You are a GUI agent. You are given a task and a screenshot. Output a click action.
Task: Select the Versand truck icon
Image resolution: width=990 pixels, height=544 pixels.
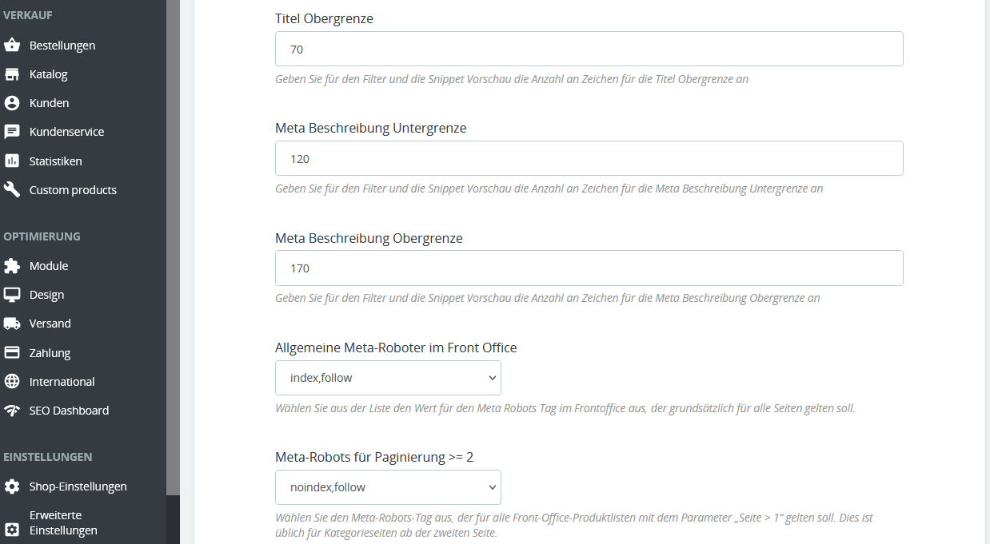coord(12,324)
